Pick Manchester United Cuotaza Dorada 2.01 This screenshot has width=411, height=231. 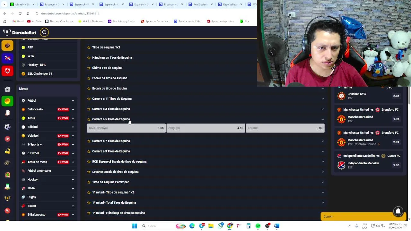point(396,142)
